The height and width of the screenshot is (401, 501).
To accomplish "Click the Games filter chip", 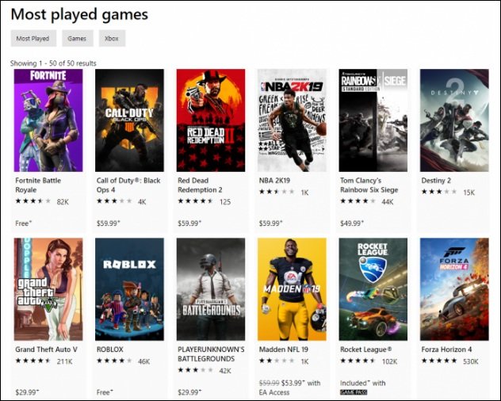I will tap(78, 38).
